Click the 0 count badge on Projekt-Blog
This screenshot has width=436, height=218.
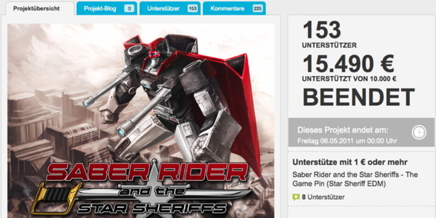coord(129,9)
